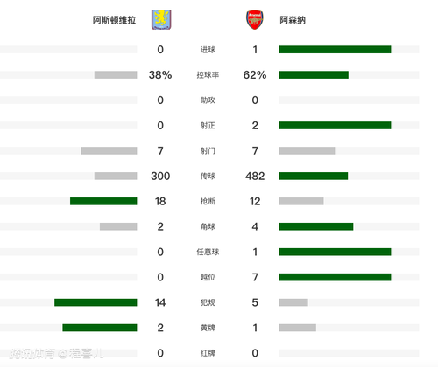Screen dimensions: 438x367
Task: Click Aston Villa's green yellow cards bar
Action: (100, 328)
